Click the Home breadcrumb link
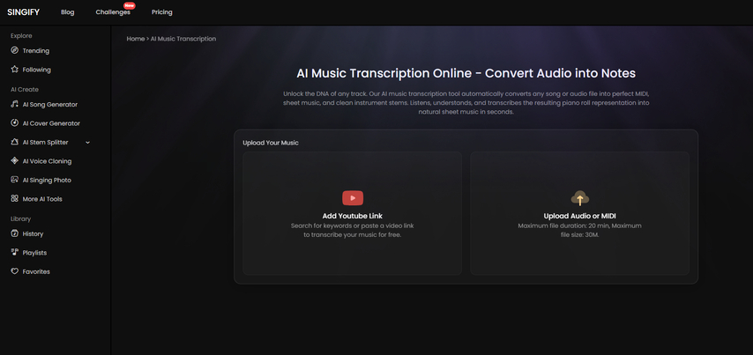753x355 pixels. (x=136, y=39)
